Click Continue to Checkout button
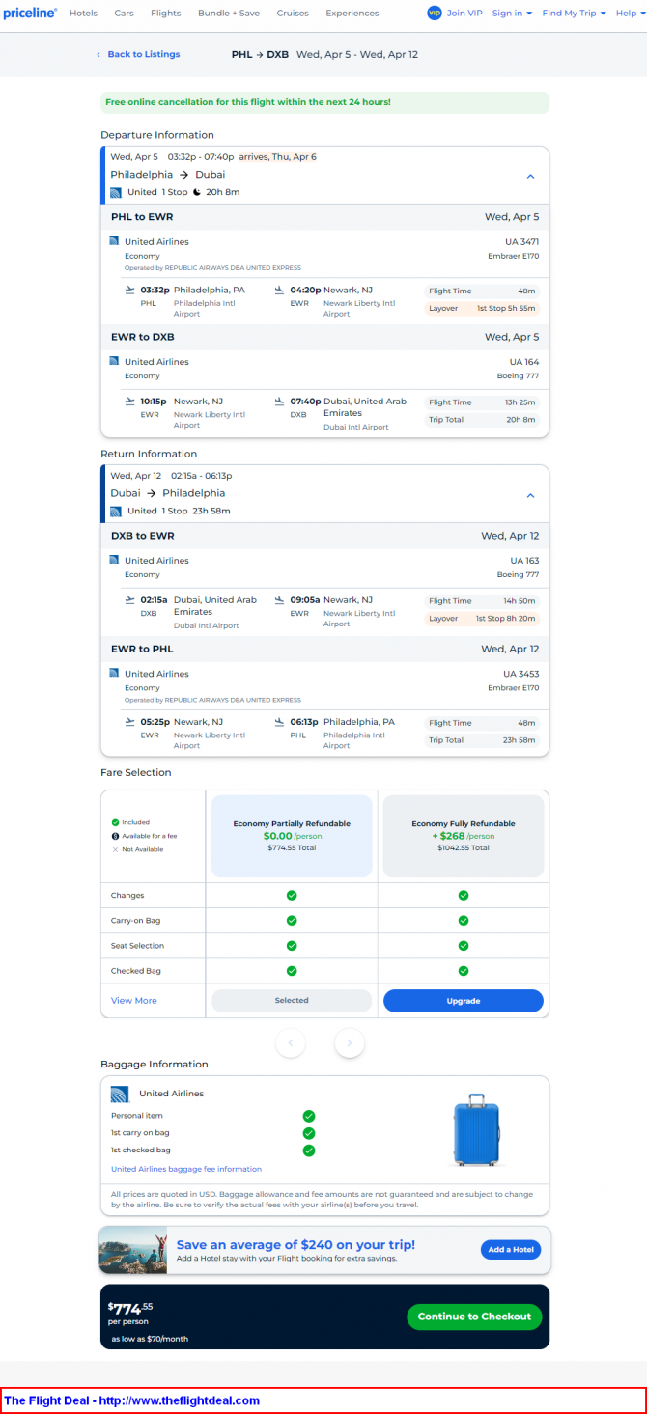This screenshot has width=647, height=1414. (474, 1317)
